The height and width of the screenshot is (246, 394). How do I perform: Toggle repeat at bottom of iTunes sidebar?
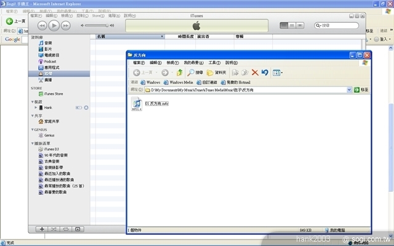pyautogui.click(x=66, y=229)
